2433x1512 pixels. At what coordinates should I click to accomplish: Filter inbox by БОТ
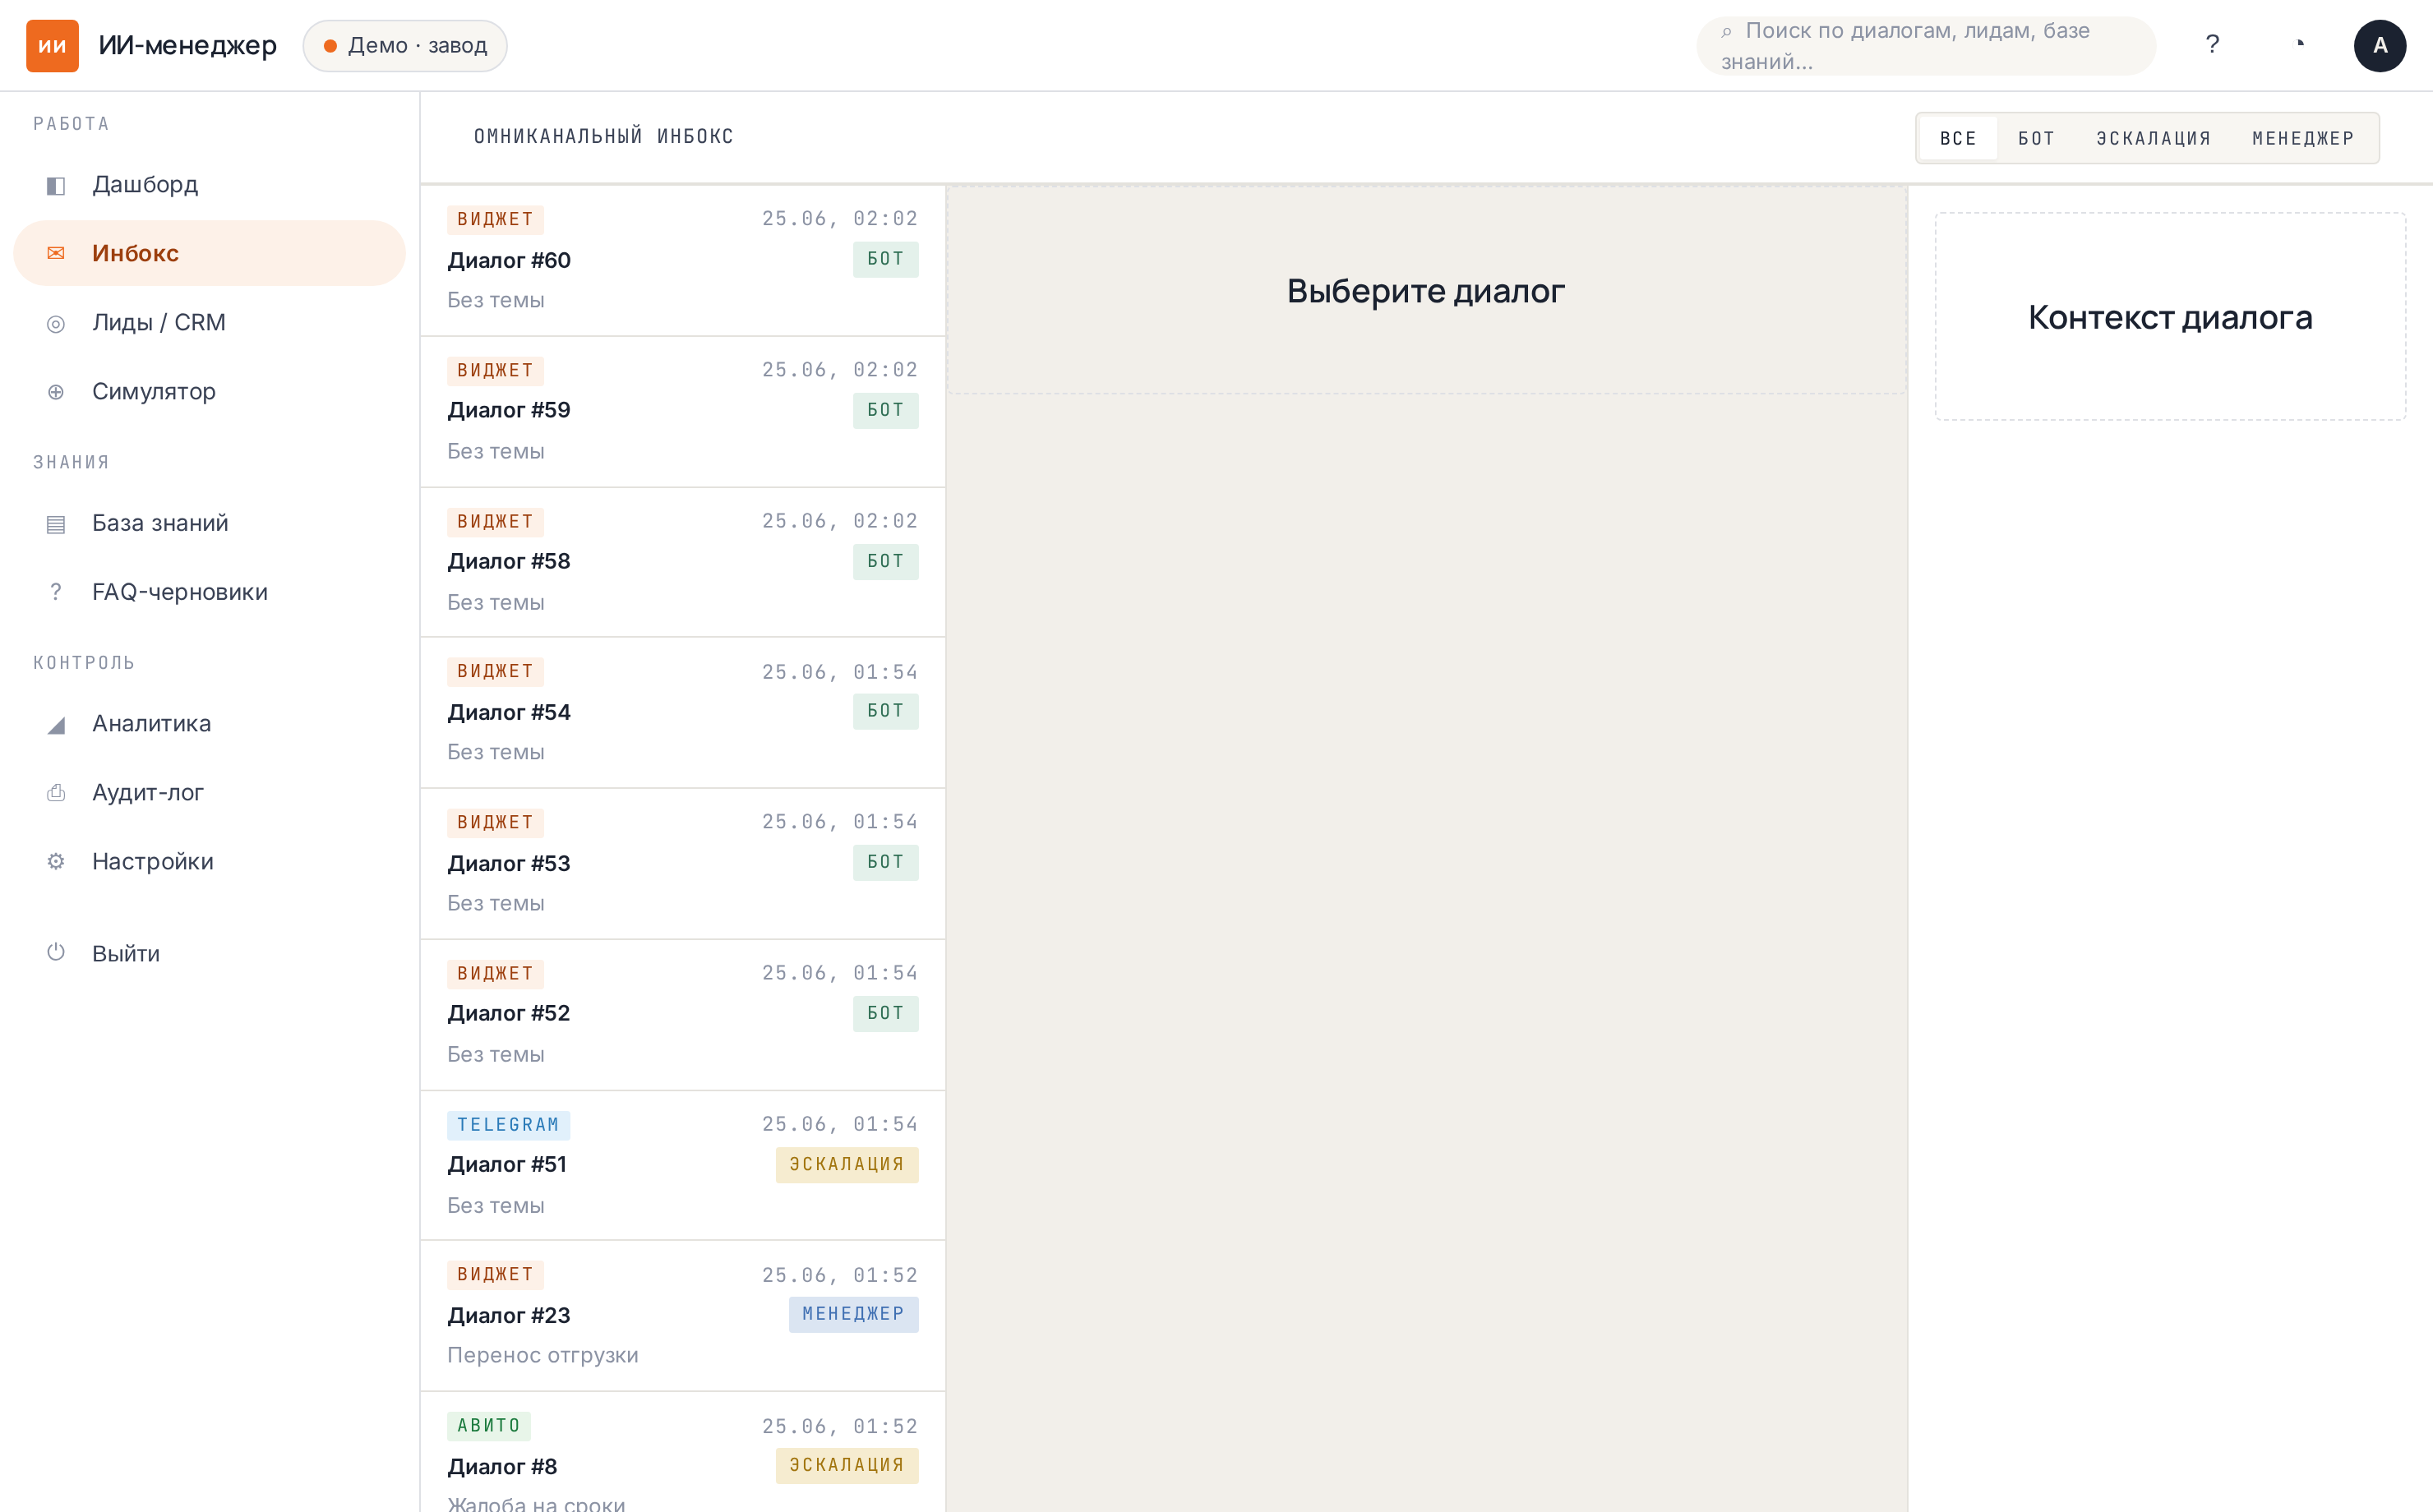coord(2036,138)
